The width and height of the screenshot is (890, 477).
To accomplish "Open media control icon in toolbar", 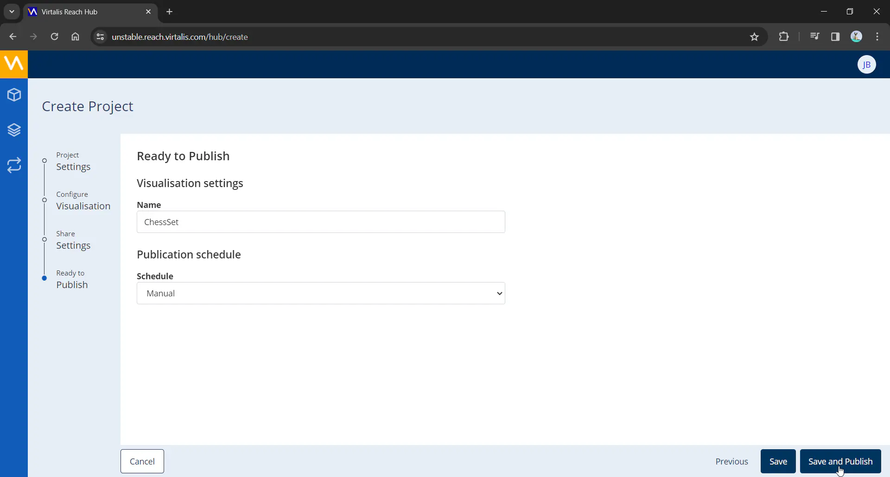I will point(814,37).
